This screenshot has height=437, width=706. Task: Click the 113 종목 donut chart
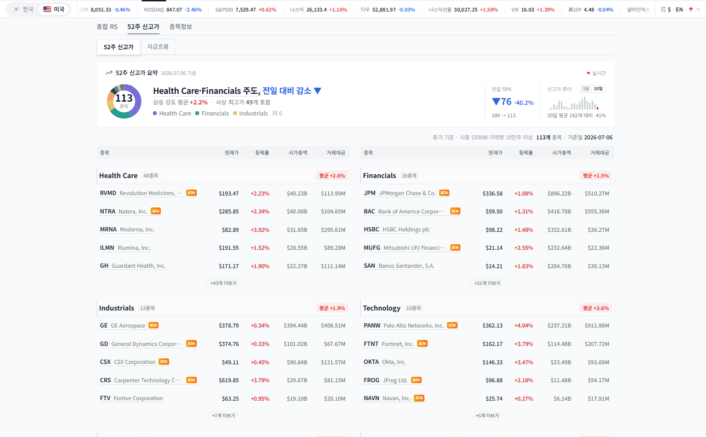click(124, 101)
